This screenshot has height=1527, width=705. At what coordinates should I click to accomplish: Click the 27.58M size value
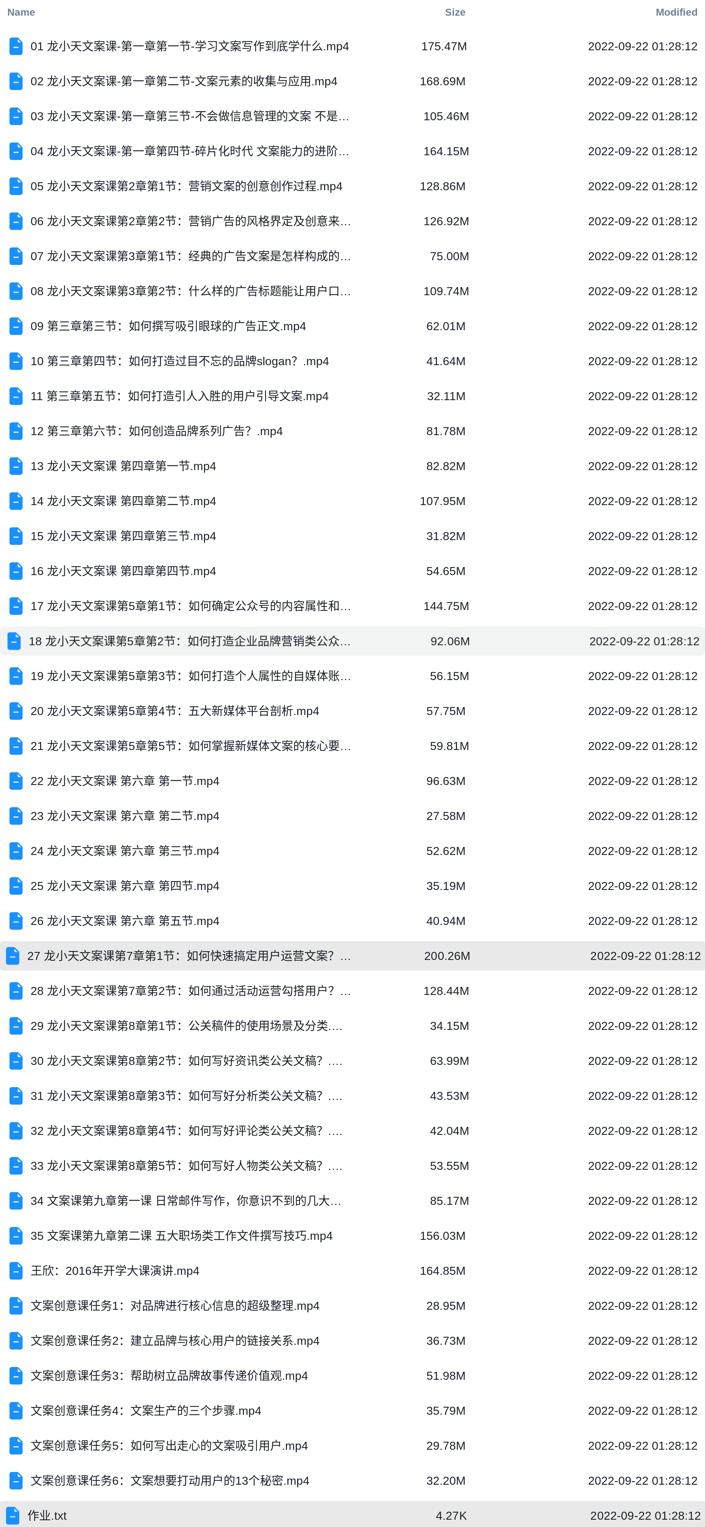(445, 816)
